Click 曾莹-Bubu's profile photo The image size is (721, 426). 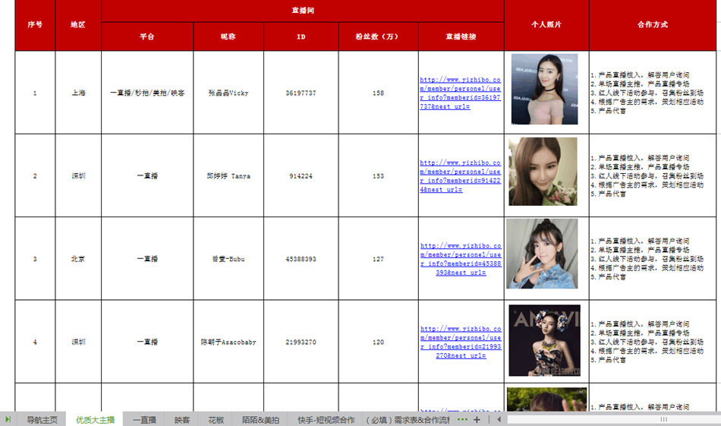pos(542,254)
